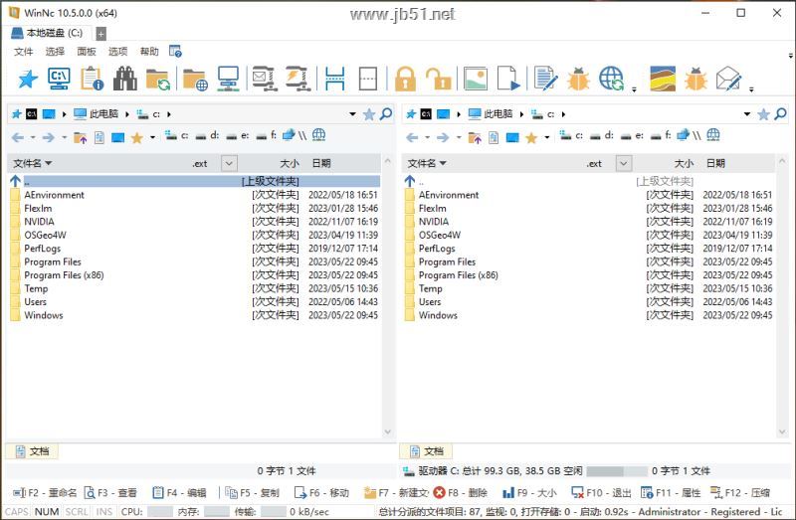Click the right panel network globe drive icon
The height and width of the screenshot is (520, 796).
point(713,135)
